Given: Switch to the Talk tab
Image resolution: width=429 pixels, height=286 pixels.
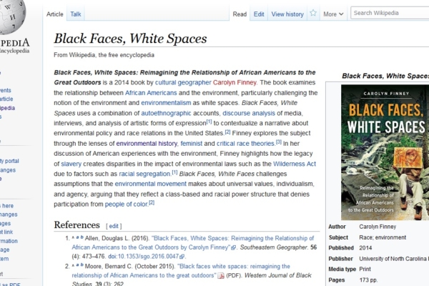Looking at the screenshot, I should [x=76, y=14].
